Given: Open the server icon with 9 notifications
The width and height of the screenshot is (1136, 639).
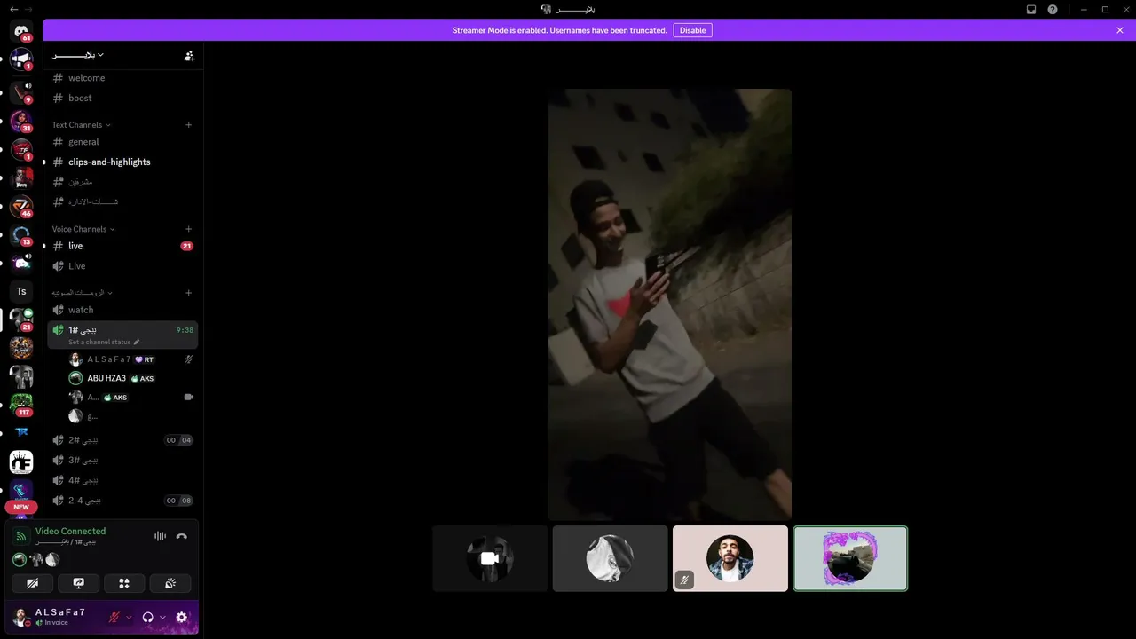Looking at the screenshot, I should (21, 92).
